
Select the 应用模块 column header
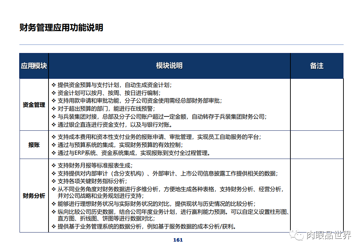pos(34,66)
